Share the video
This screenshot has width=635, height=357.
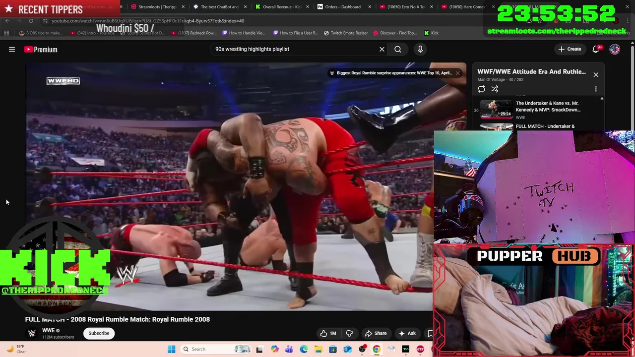376,333
